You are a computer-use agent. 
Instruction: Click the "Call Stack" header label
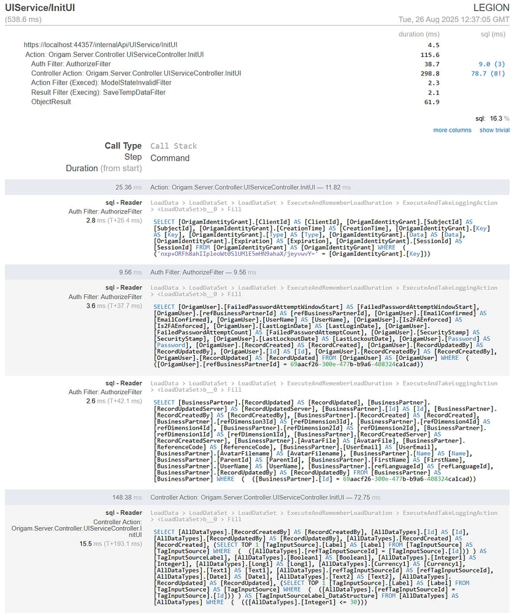pyautogui.click(x=174, y=146)
